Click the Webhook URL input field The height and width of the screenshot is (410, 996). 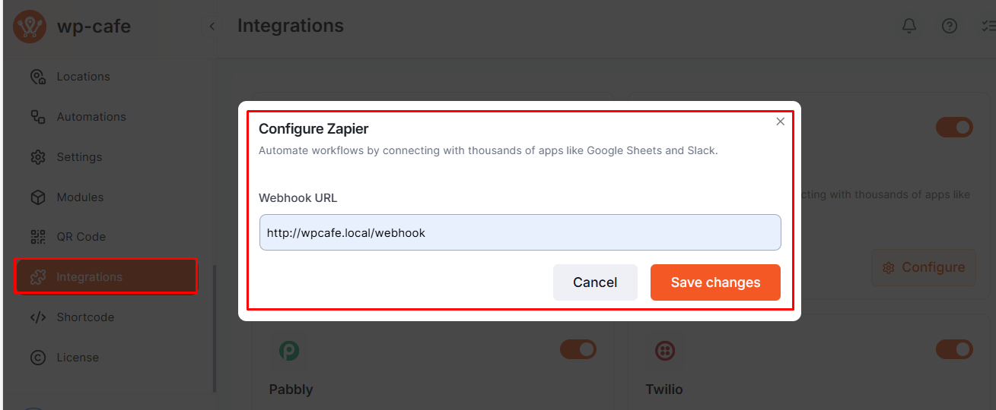(520, 233)
